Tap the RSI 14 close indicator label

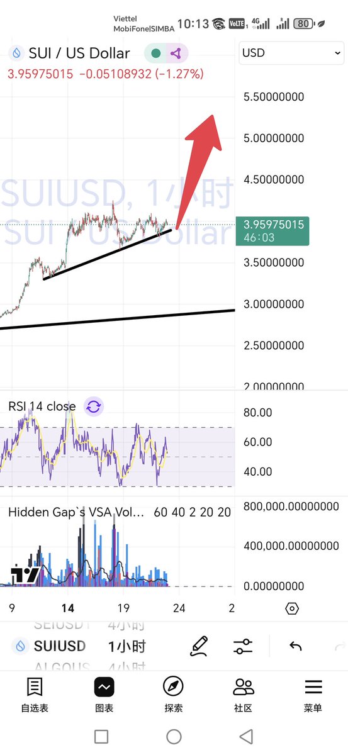[x=42, y=406]
